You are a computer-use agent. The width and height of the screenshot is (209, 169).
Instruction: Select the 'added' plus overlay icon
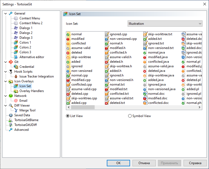click(68, 62)
